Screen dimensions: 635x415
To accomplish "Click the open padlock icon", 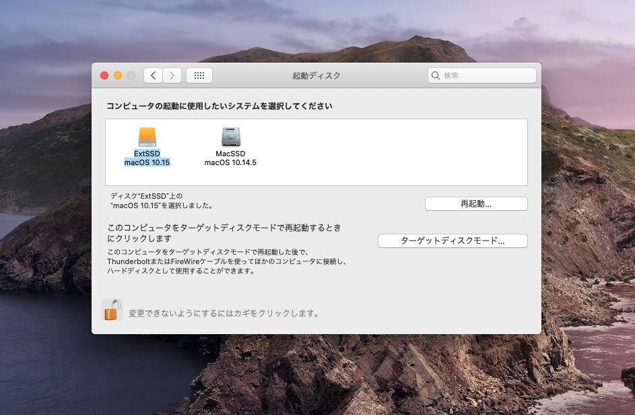I will [x=112, y=310].
